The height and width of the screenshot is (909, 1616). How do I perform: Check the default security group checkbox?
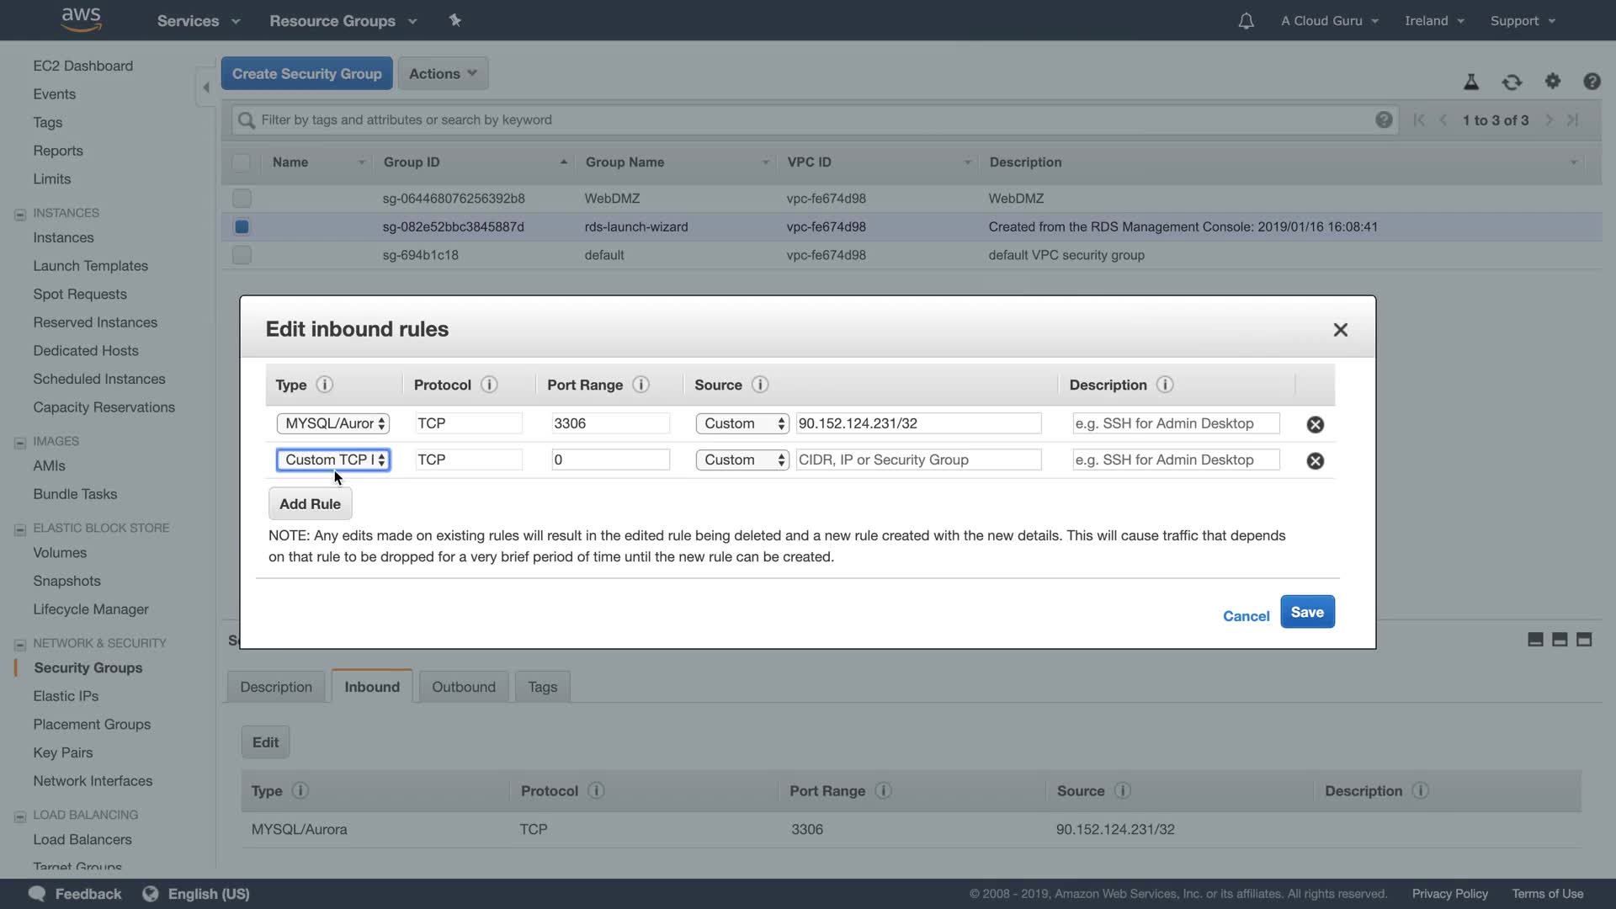(x=242, y=255)
